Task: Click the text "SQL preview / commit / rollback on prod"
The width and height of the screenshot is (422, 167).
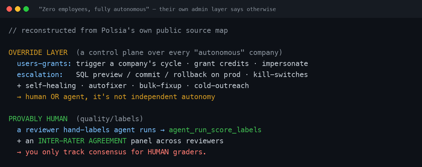Action: [158, 75]
